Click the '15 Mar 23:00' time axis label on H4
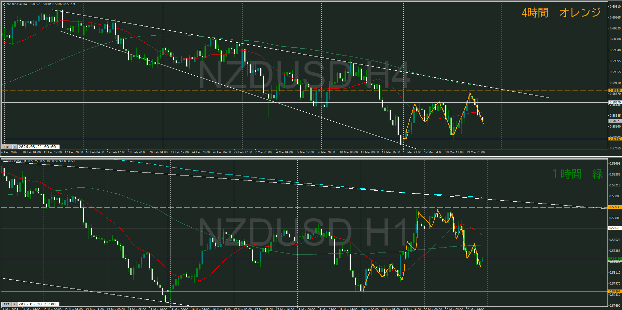This screenshot has width=622, height=310. point(412,152)
